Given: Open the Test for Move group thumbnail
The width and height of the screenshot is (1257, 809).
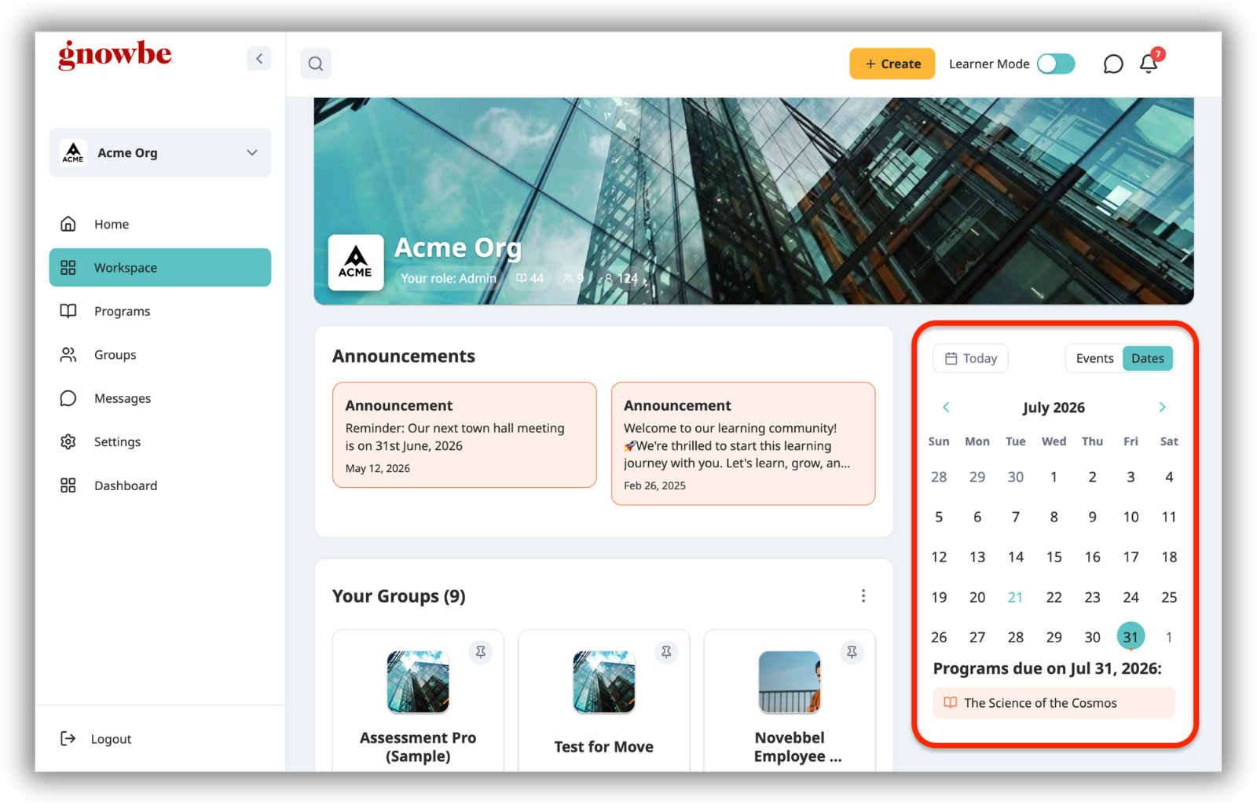Looking at the screenshot, I should click(604, 682).
